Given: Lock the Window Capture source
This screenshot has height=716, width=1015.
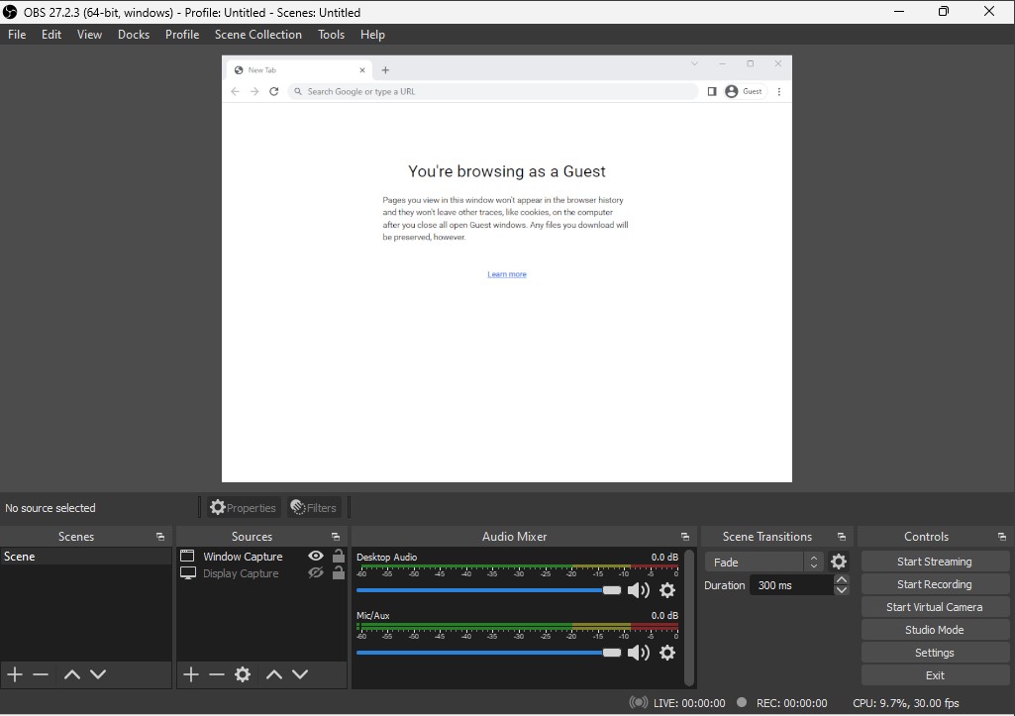Looking at the screenshot, I should 339,556.
